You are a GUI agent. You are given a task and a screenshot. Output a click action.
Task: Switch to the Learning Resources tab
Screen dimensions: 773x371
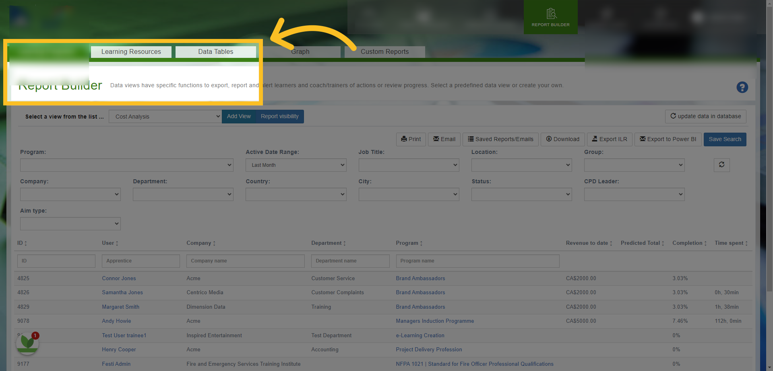(x=131, y=52)
